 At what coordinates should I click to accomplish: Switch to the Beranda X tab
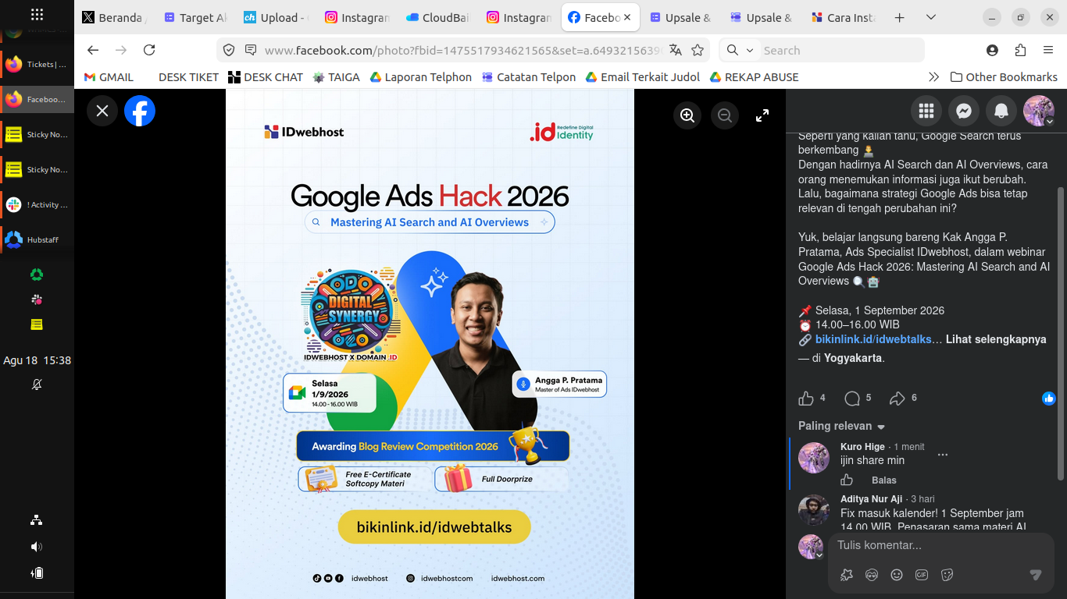point(115,17)
